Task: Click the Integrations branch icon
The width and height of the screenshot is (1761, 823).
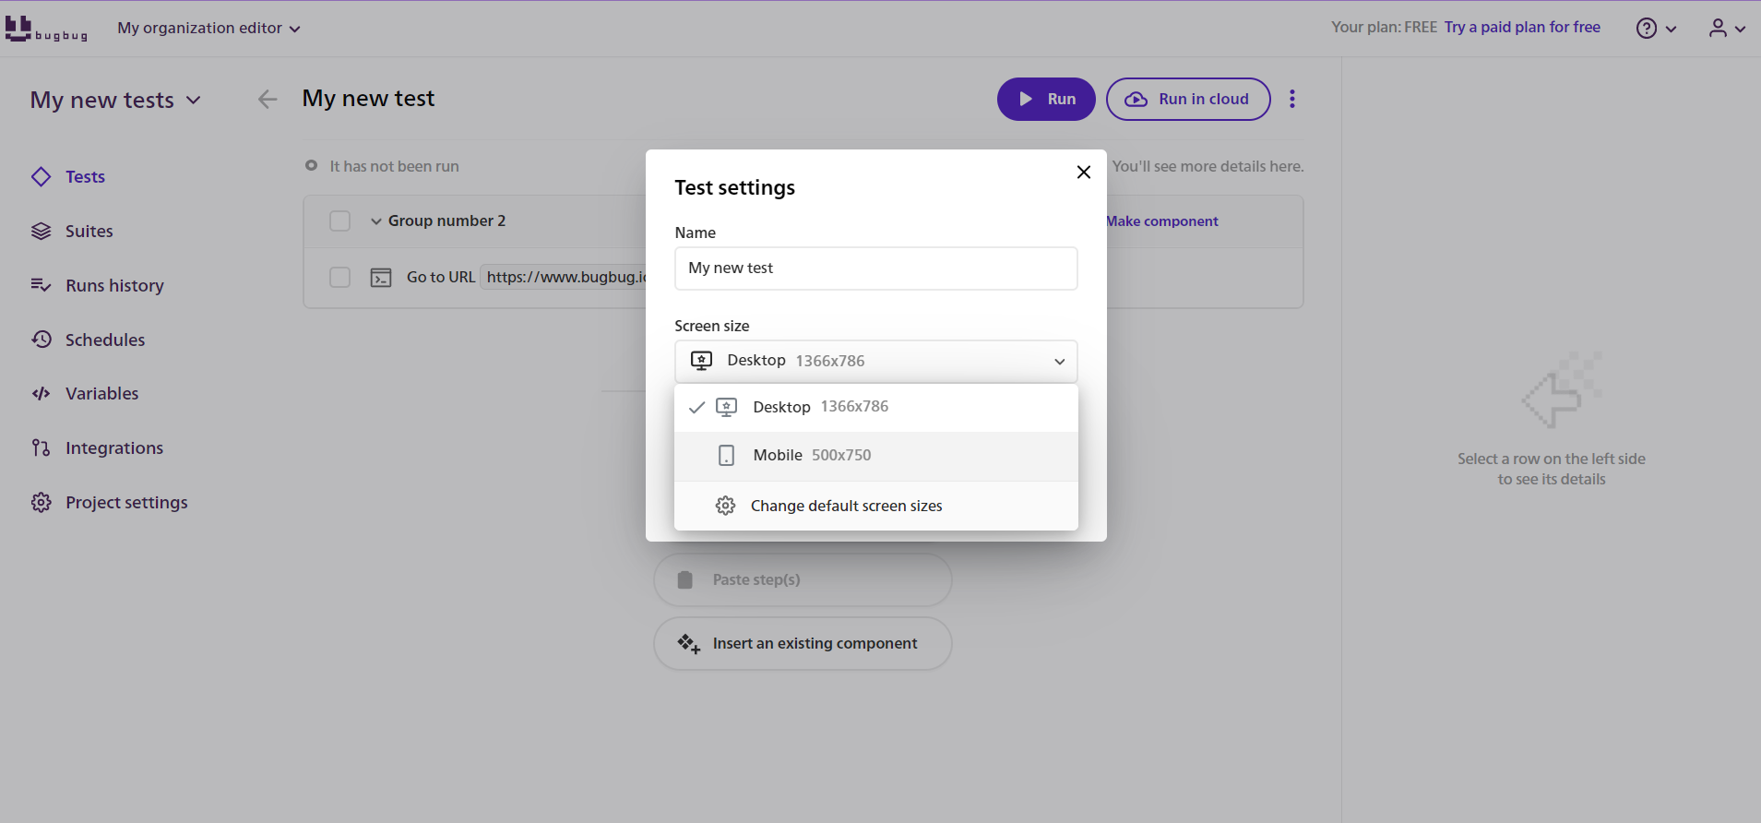Action: click(x=41, y=447)
